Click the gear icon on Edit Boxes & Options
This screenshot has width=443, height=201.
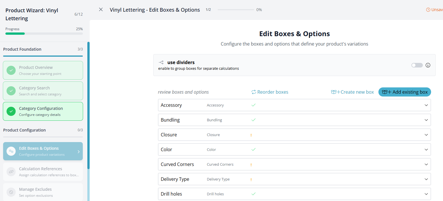pos(11,151)
